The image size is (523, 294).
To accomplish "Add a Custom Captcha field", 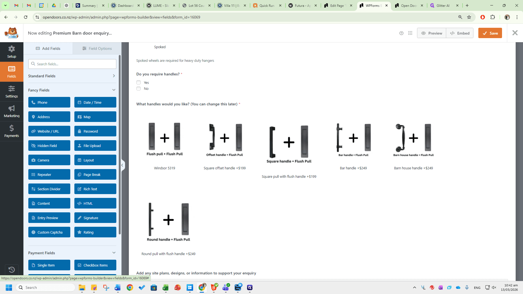I will [x=49, y=232].
